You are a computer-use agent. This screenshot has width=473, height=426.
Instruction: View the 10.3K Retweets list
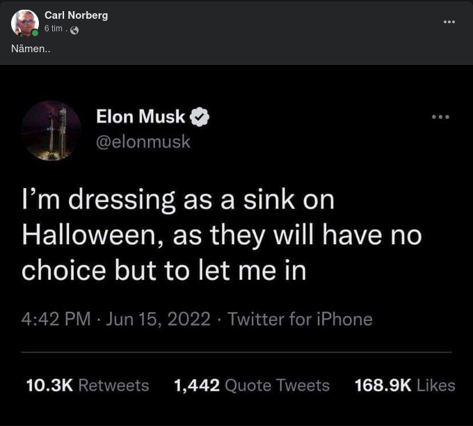(87, 385)
